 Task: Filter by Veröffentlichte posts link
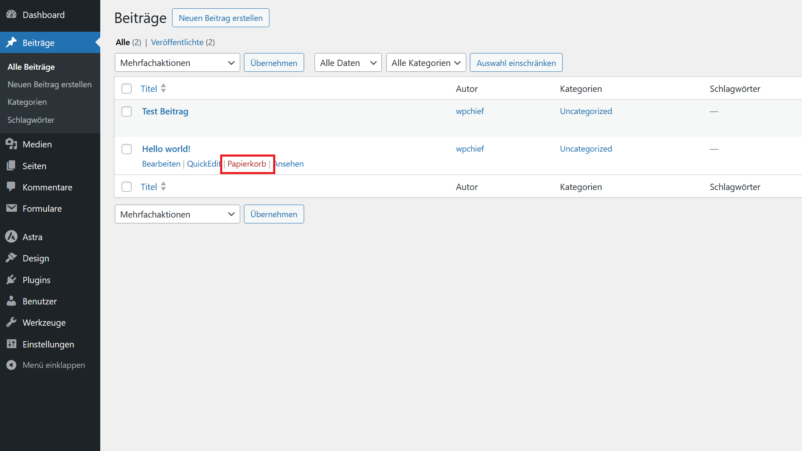pos(177,42)
